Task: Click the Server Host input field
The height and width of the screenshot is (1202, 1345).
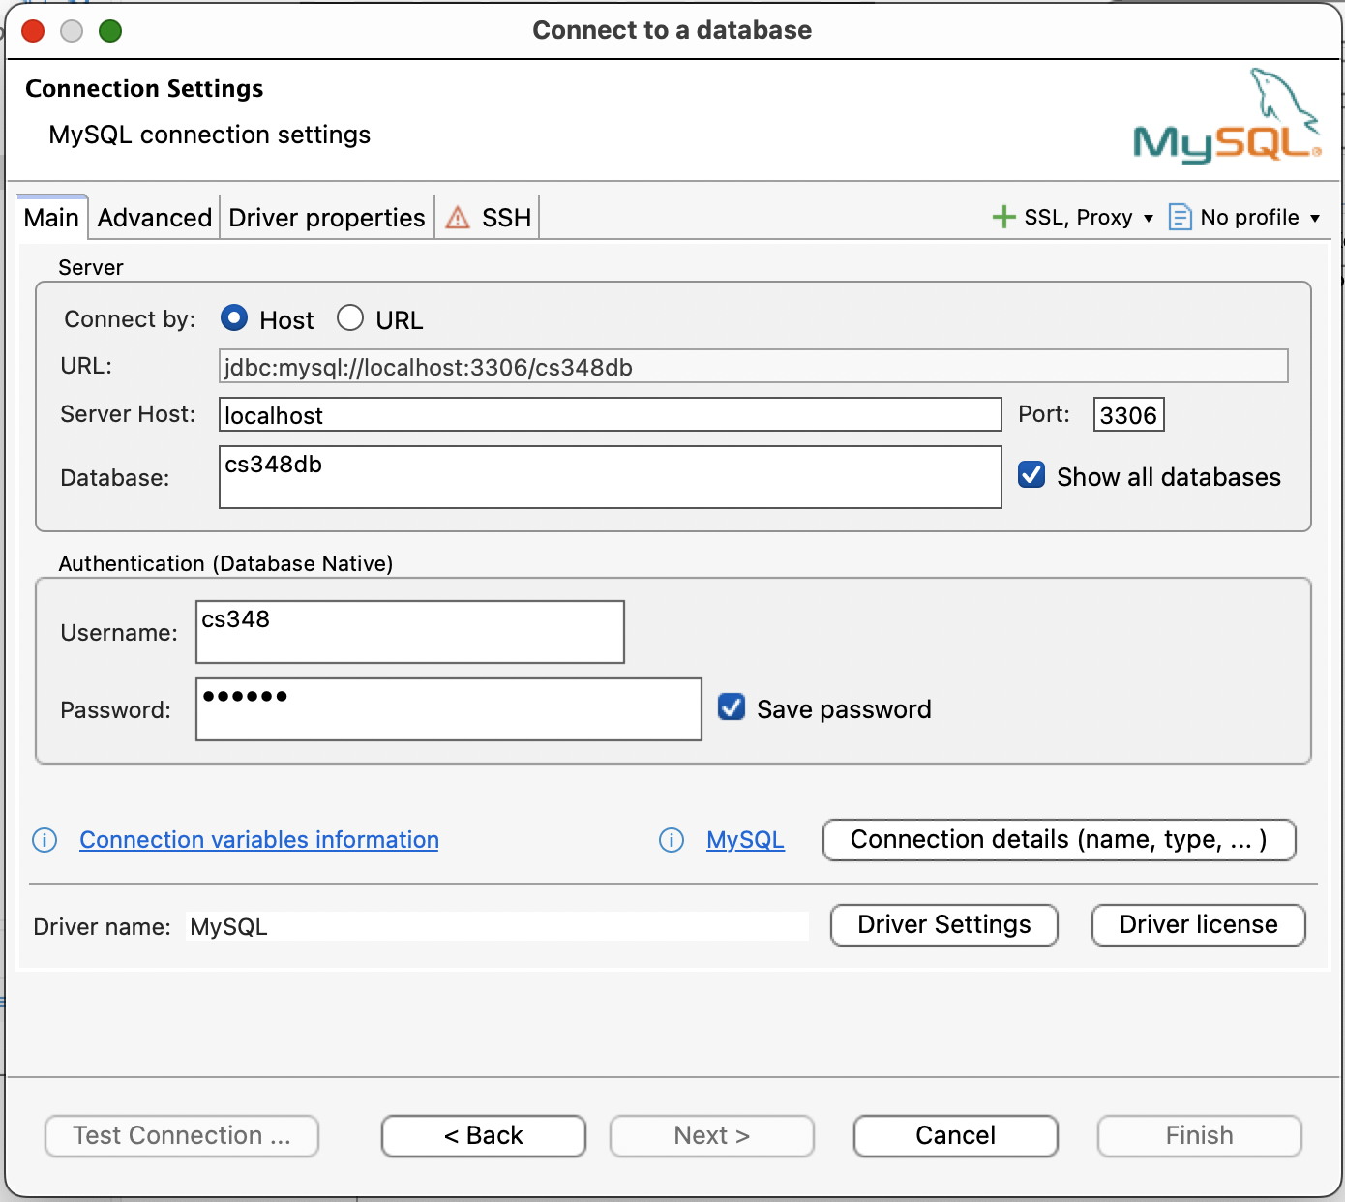Action: pyautogui.click(x=610, y=415)
